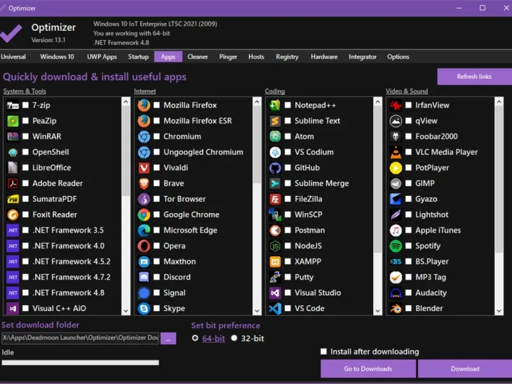Click the VS Code icon
Screen dimensions: 512x384
[x=275, y=308]
